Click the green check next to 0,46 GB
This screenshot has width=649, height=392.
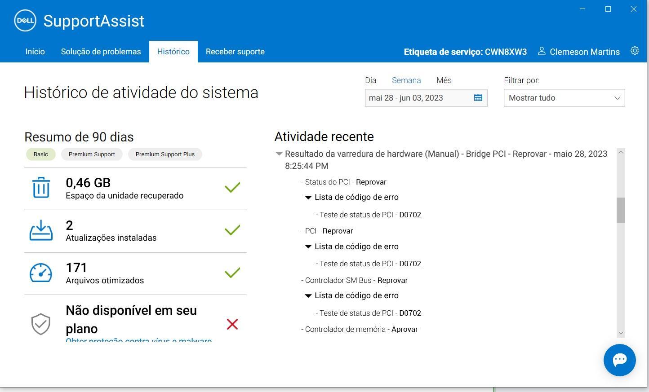point(232,187)
